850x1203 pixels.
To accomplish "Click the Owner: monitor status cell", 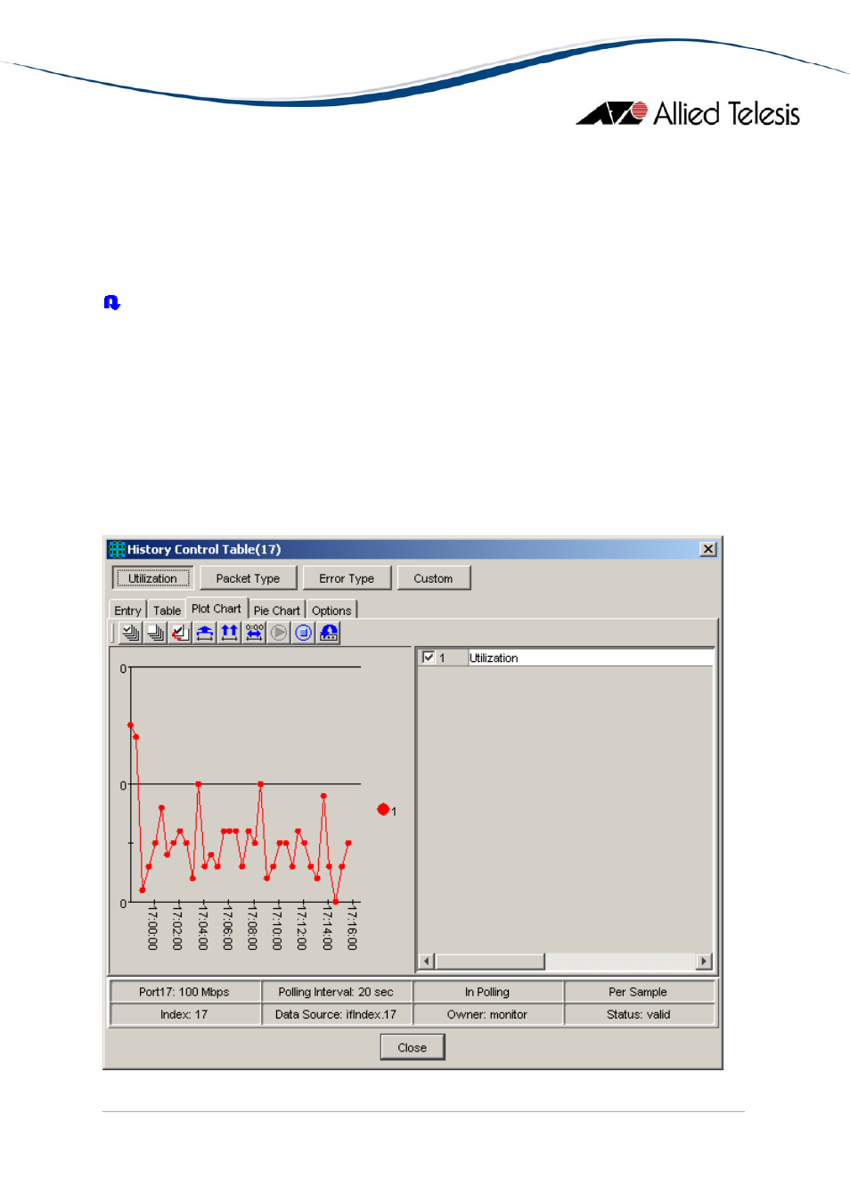I will pyautogui.click(x=487, y=1014).
